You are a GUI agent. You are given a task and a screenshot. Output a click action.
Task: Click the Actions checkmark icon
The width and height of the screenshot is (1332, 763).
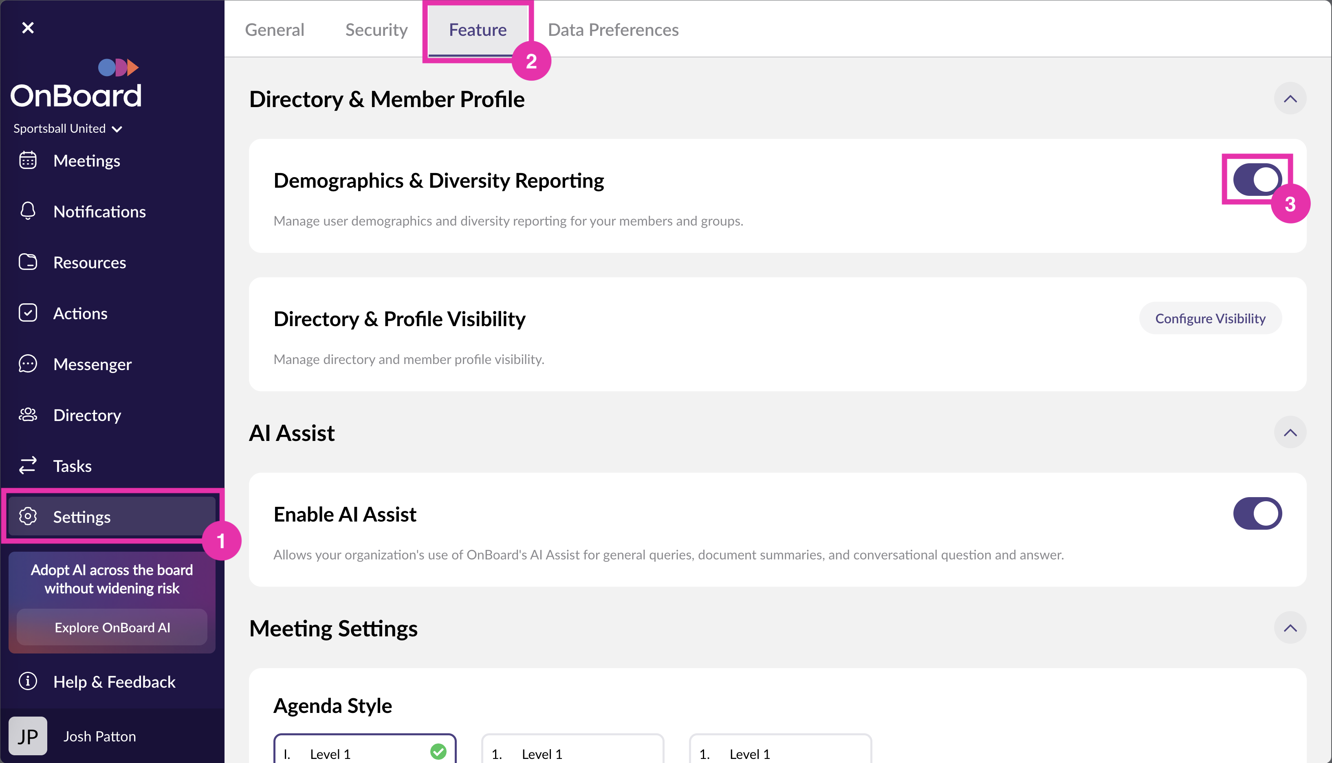coord(28,313)
